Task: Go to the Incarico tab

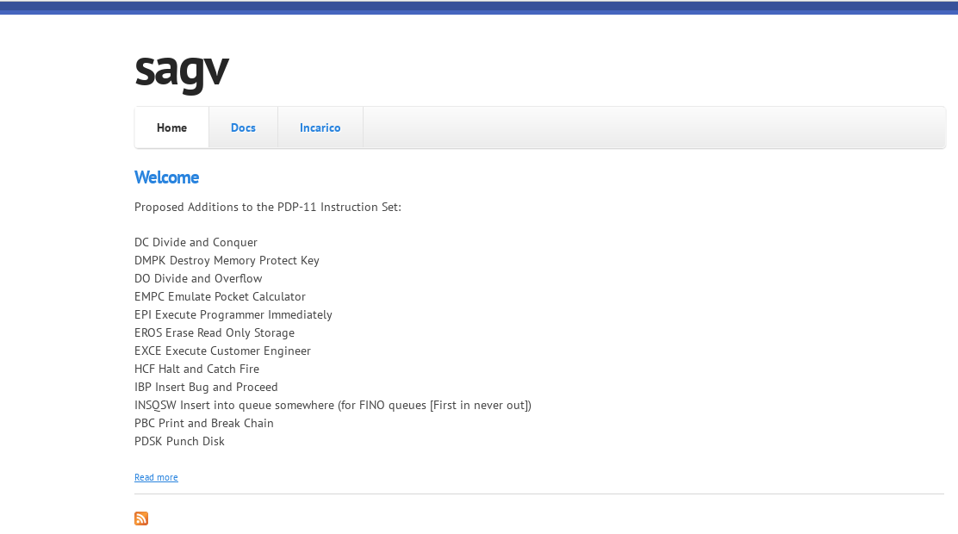Action: 320,127
